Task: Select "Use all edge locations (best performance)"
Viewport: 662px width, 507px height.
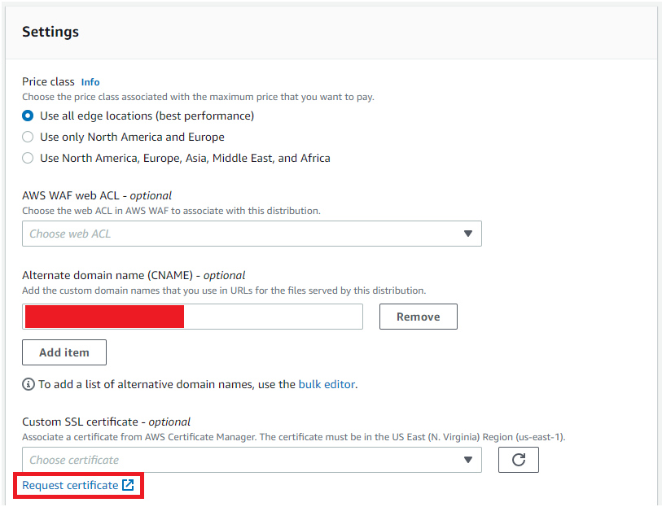Action: click(25, 116)
